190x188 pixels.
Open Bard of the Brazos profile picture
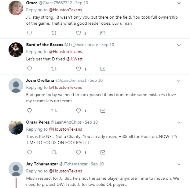coord(16,50)
